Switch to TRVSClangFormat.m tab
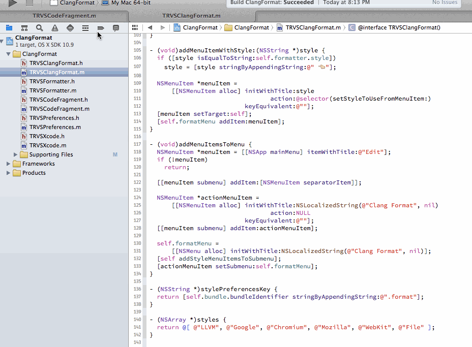Image resolution: width=472 pixels, height=347 pixels. tap(191, 16)
